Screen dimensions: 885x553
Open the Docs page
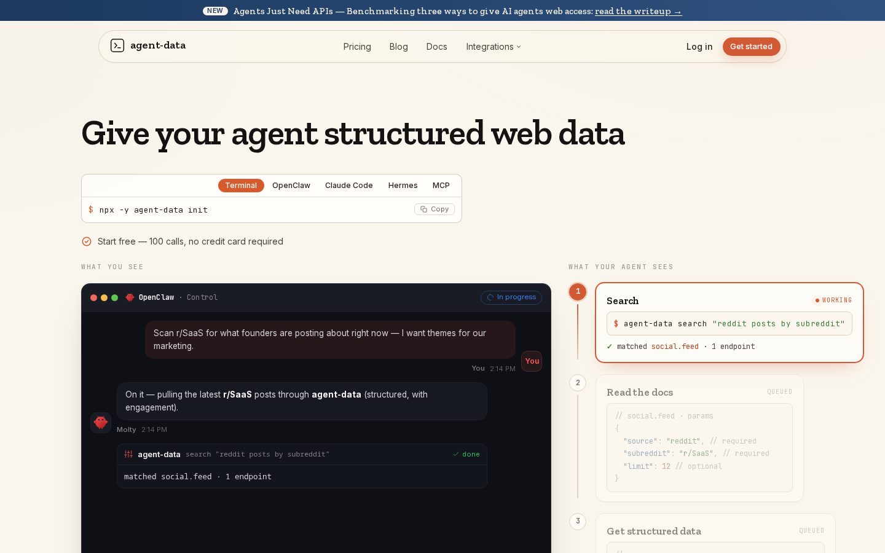click(x=436, y=47)
